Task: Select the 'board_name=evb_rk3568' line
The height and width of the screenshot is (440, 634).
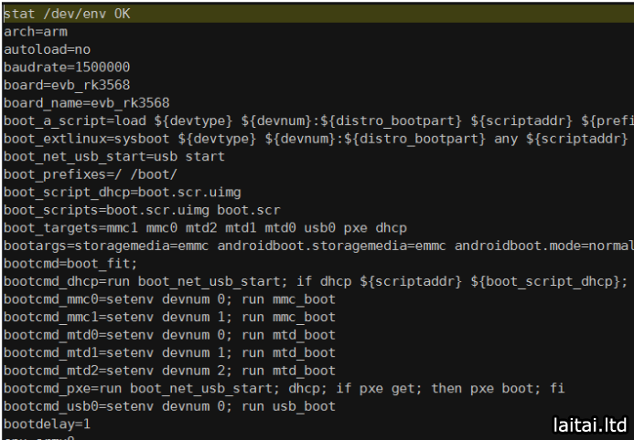Action: 87,102
